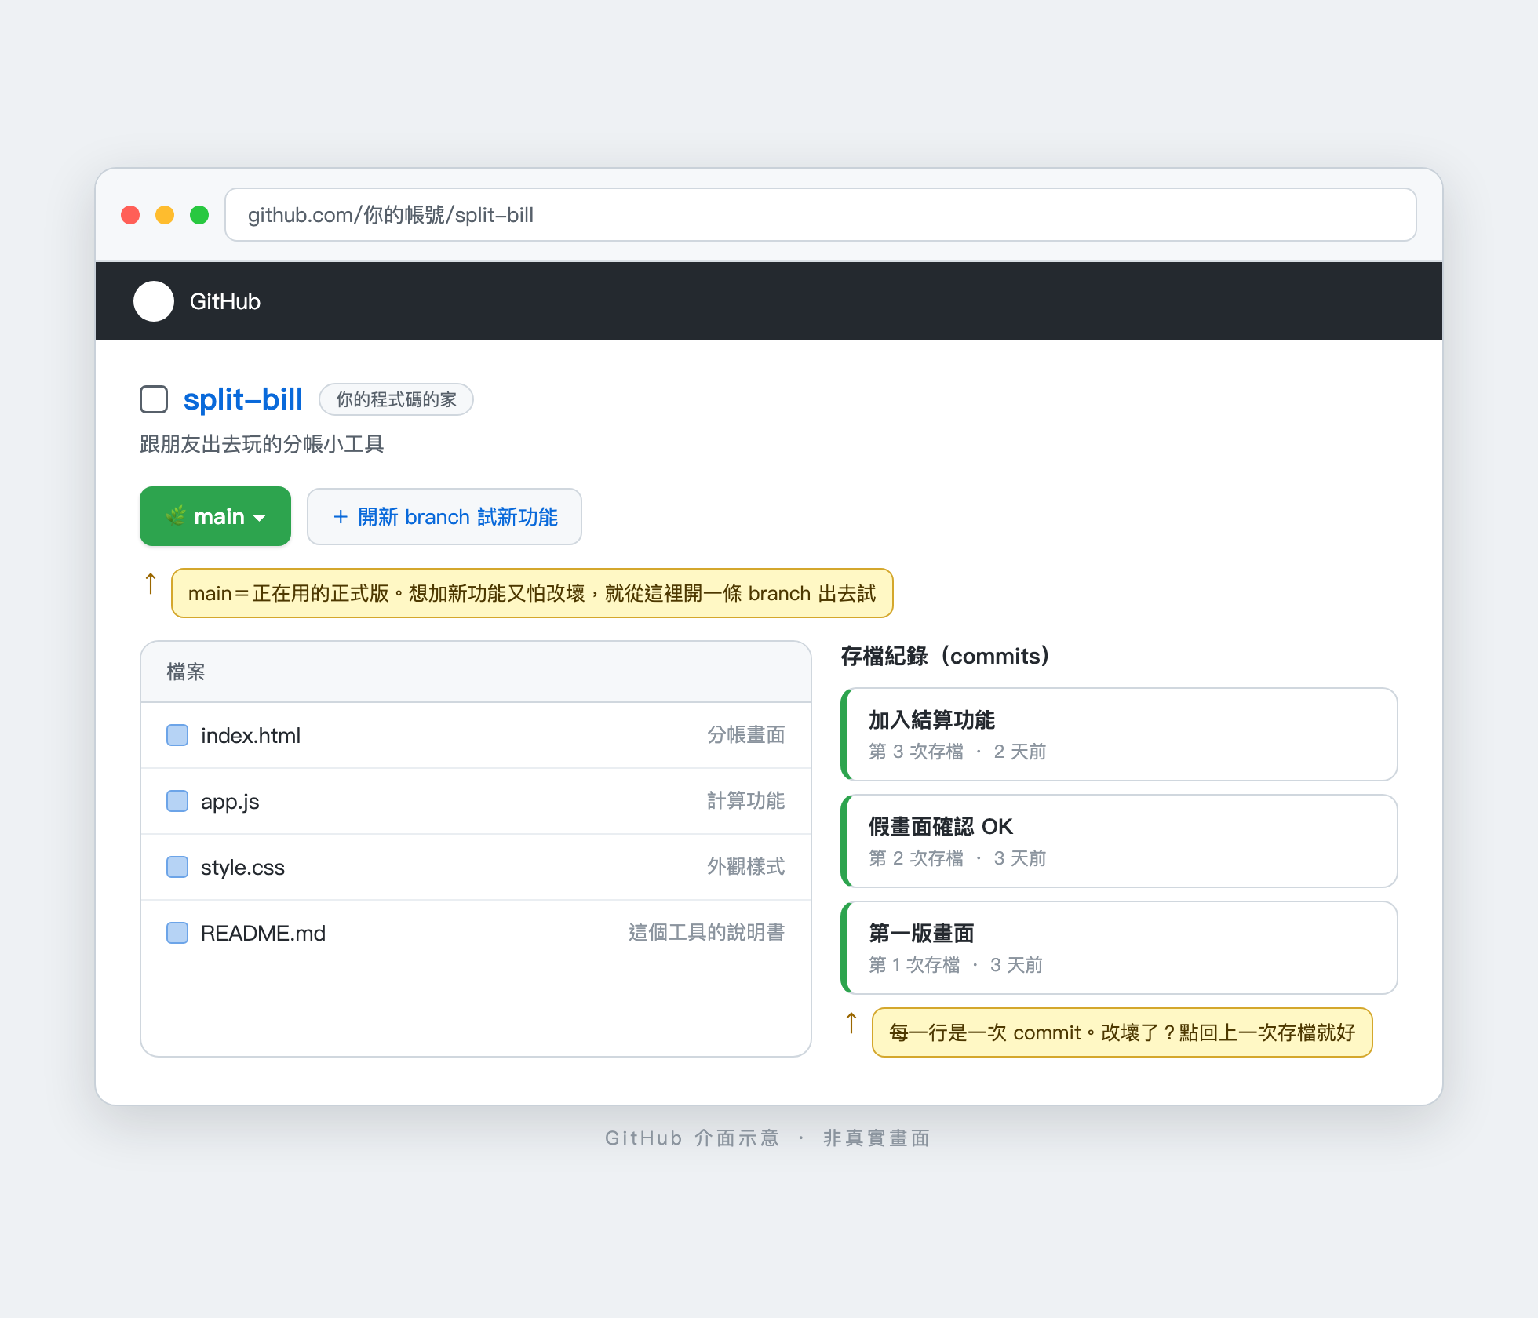Click the repository icon beside split-bill
Image resolution: width=1538 pixels, height=1318 pixels.
pyautogui.click(x=154, y=399)
